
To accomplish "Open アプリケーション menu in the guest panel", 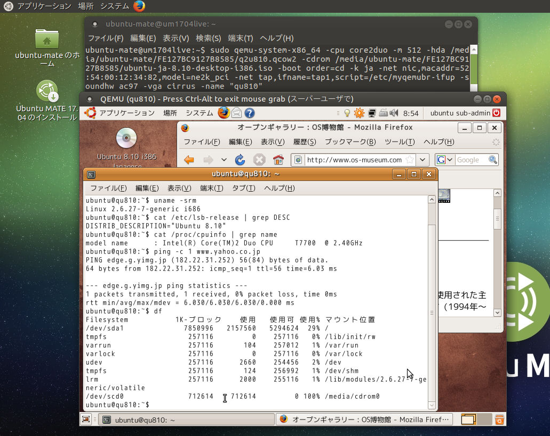I will pos(127,113).
